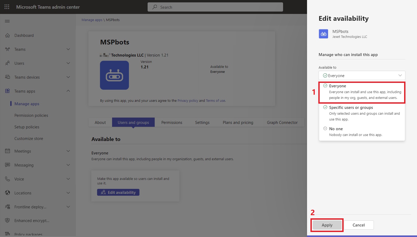Viewport: 417px width, 237px height.
Task: Collapse the Teams apps section
Action: 68,91
